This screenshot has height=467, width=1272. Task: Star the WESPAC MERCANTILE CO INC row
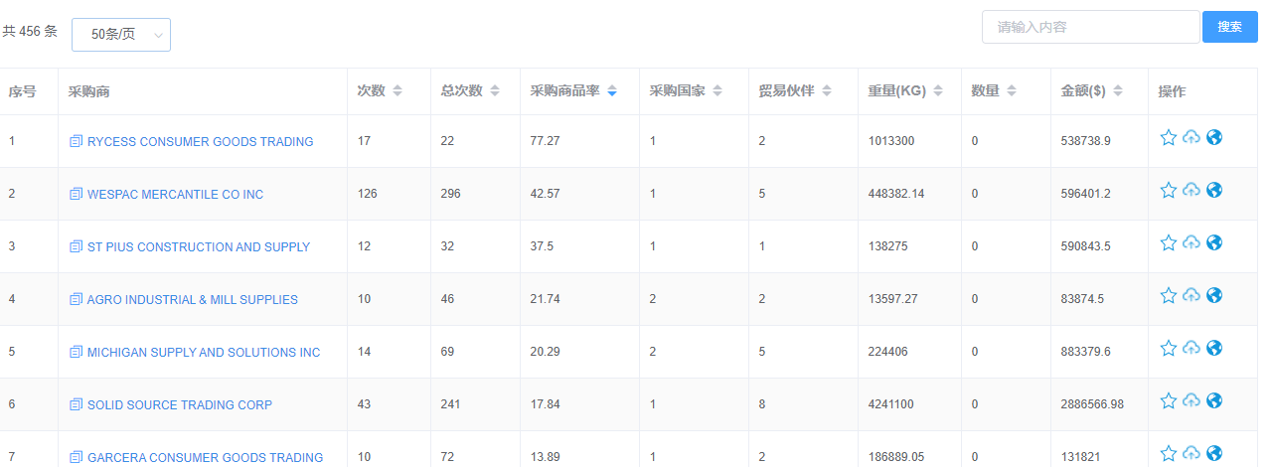[x=1169, y=190]
